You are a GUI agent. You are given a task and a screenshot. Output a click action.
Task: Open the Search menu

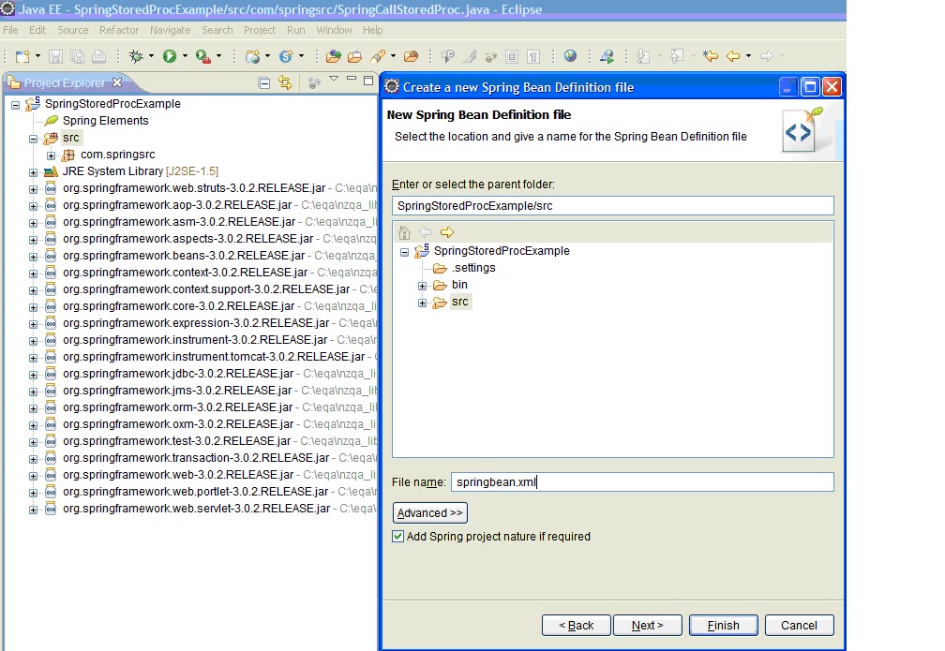click(x=217, y=30)
